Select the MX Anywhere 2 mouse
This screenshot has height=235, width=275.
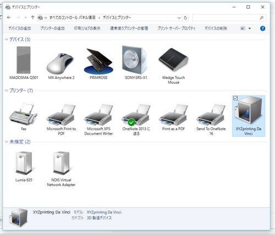click(61, 65)
